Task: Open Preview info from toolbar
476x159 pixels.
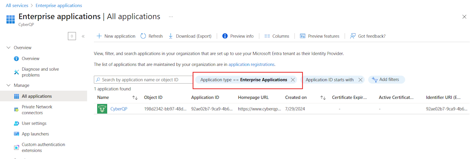Action: [x=238, y=36]
